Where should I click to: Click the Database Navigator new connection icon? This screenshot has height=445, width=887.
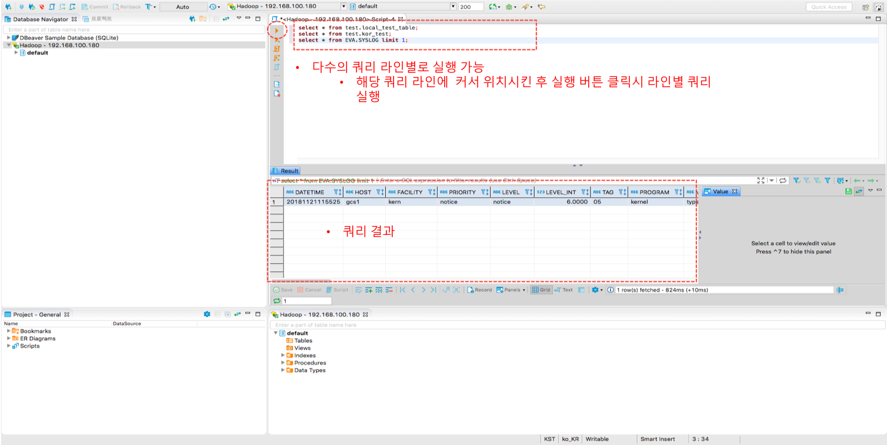tap(192, 19)
